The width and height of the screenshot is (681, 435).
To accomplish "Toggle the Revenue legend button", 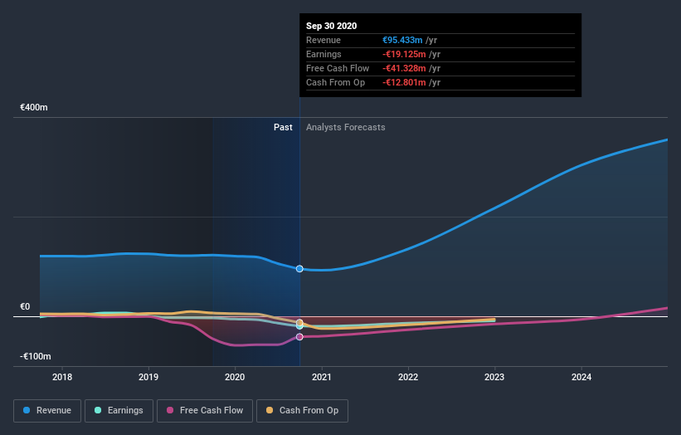I will pyautogui.click(x=47, y=411).
